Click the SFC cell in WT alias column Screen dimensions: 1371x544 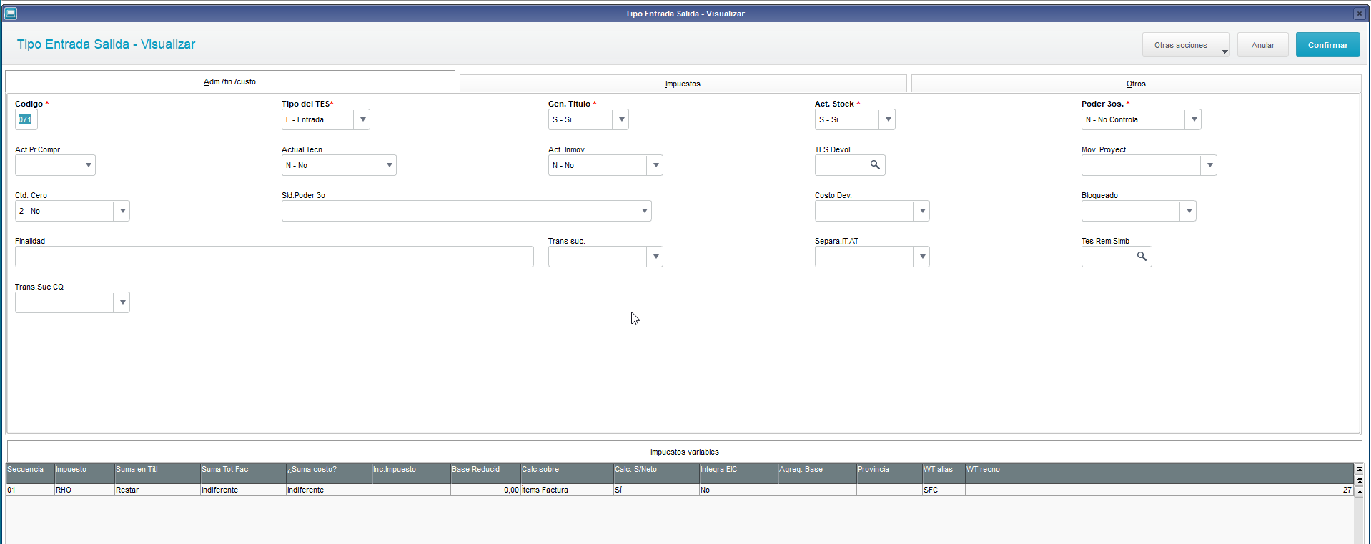[x=944, y=490]
